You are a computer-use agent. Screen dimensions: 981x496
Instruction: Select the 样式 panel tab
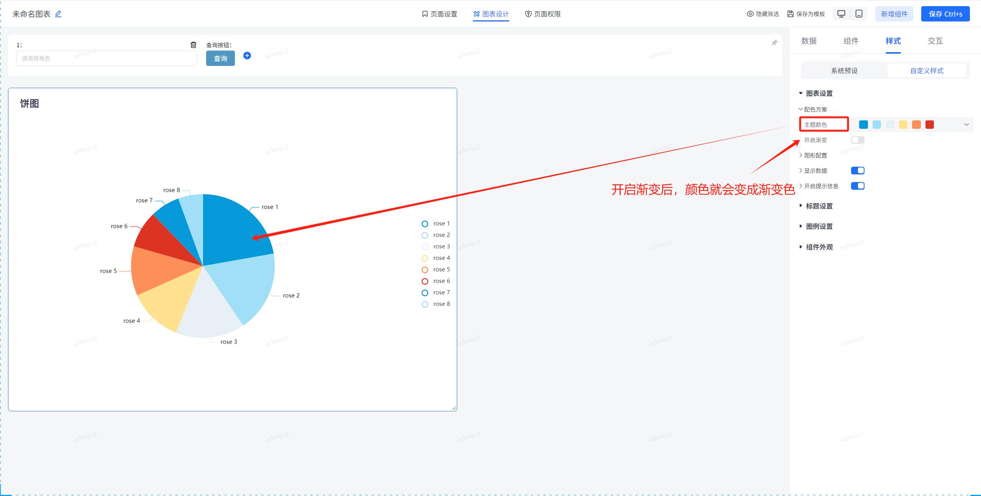point(893,41)
